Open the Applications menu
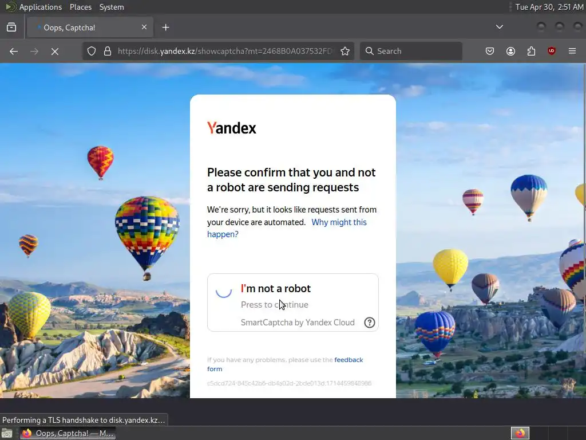Viewport: 586px width, 440px height. click(x=41, y=7)
